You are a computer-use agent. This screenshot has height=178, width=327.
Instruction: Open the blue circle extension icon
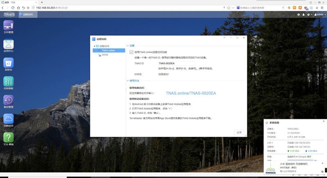tap(311, 8)
